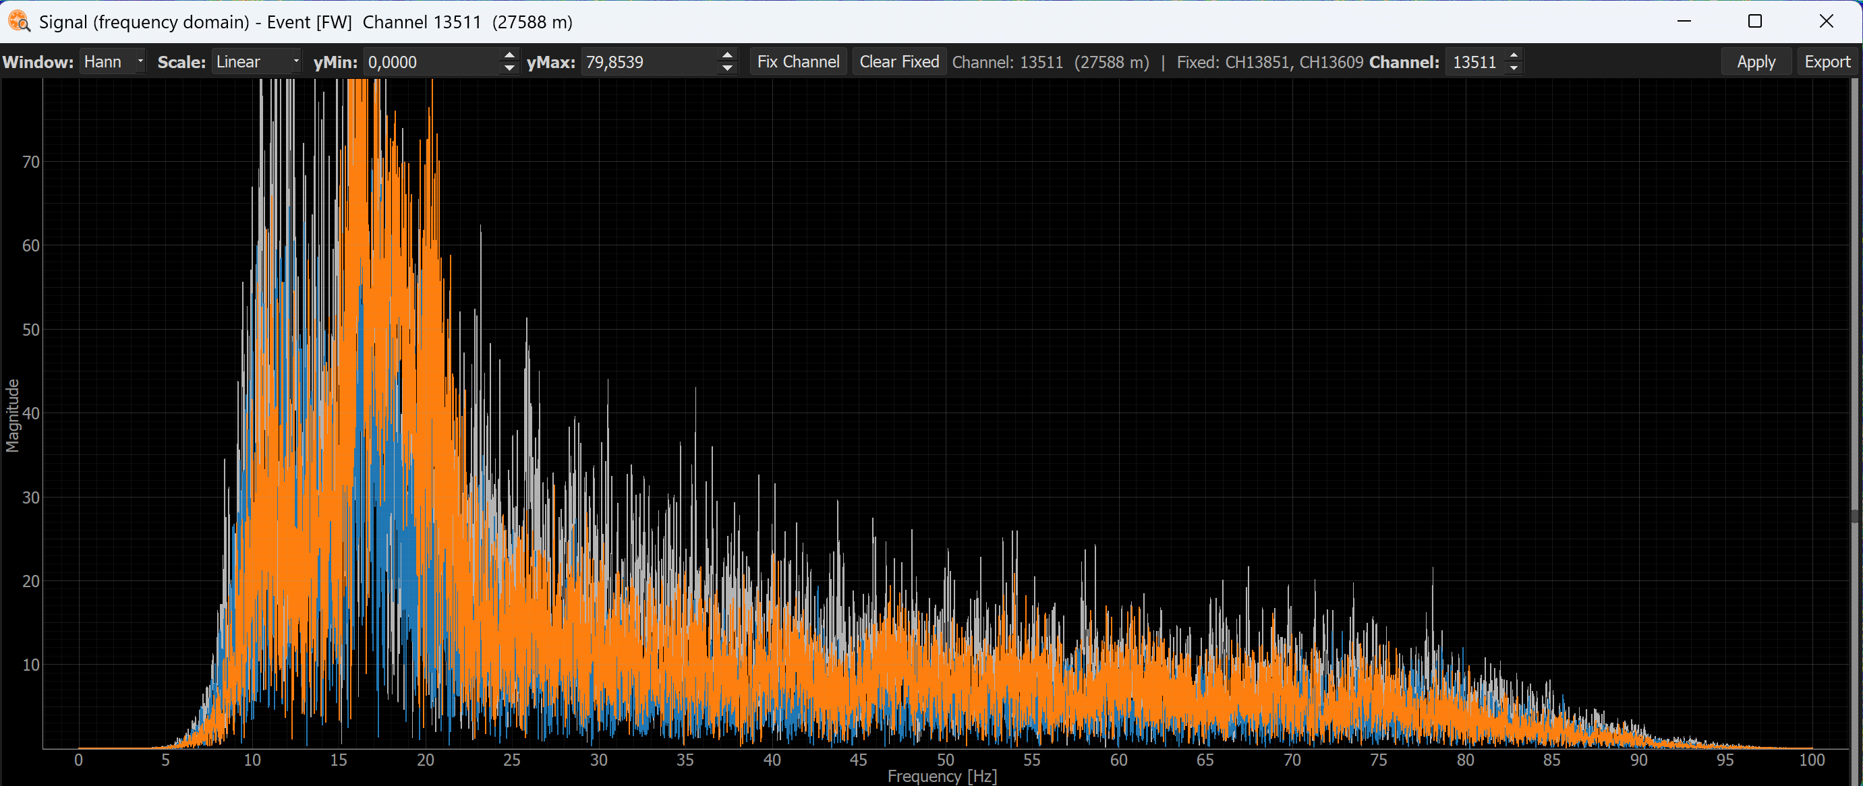
Task: Click the 70 tick on magnitude axis
Action: click(31, 162)
